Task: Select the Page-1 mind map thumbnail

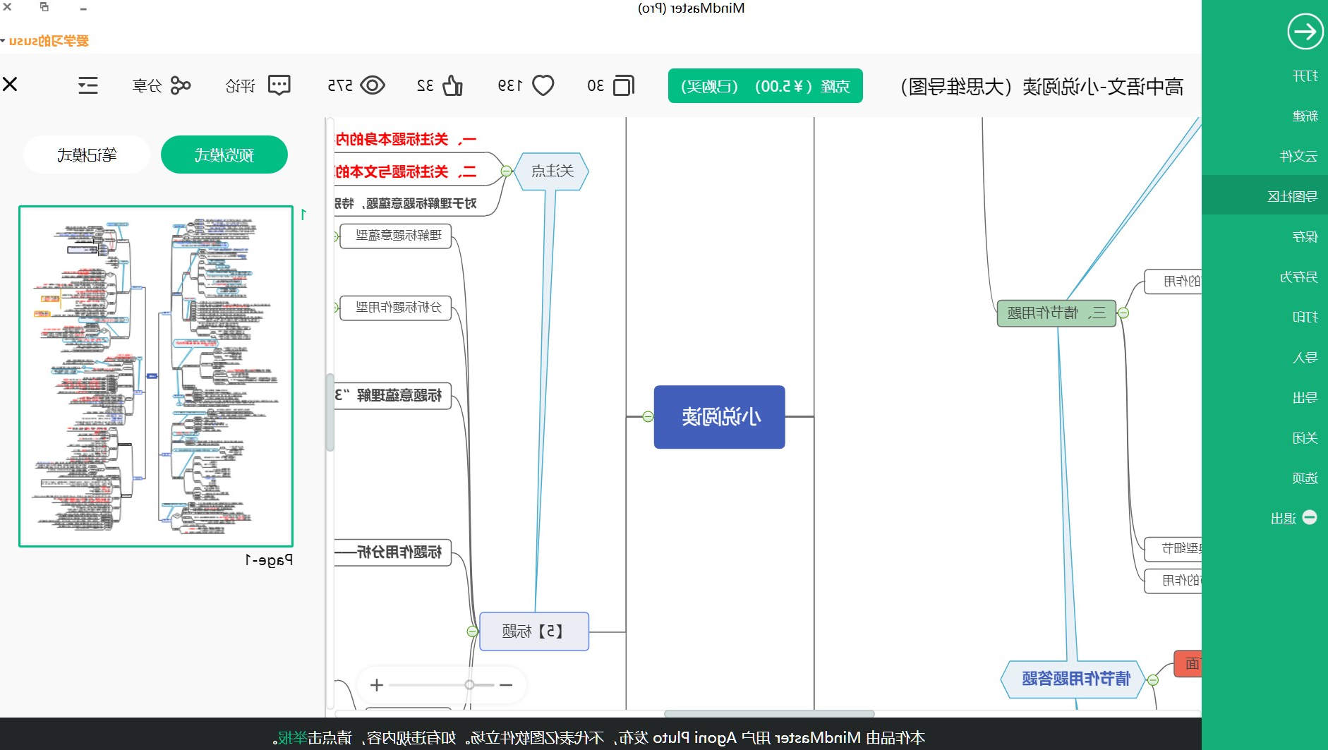Action: 156,376
